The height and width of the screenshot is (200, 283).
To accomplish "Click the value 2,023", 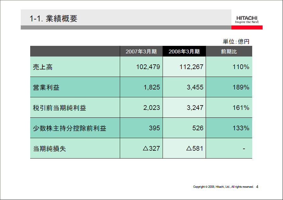I will (152, 108).
